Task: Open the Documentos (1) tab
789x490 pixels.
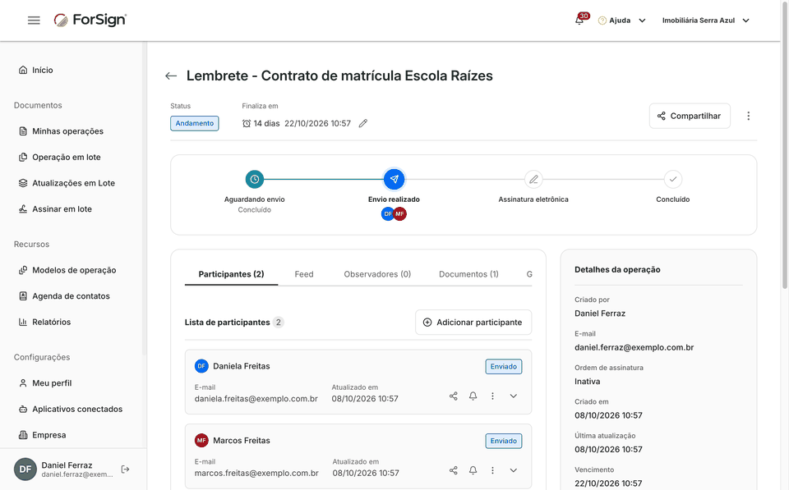Action: click(468, 274)
